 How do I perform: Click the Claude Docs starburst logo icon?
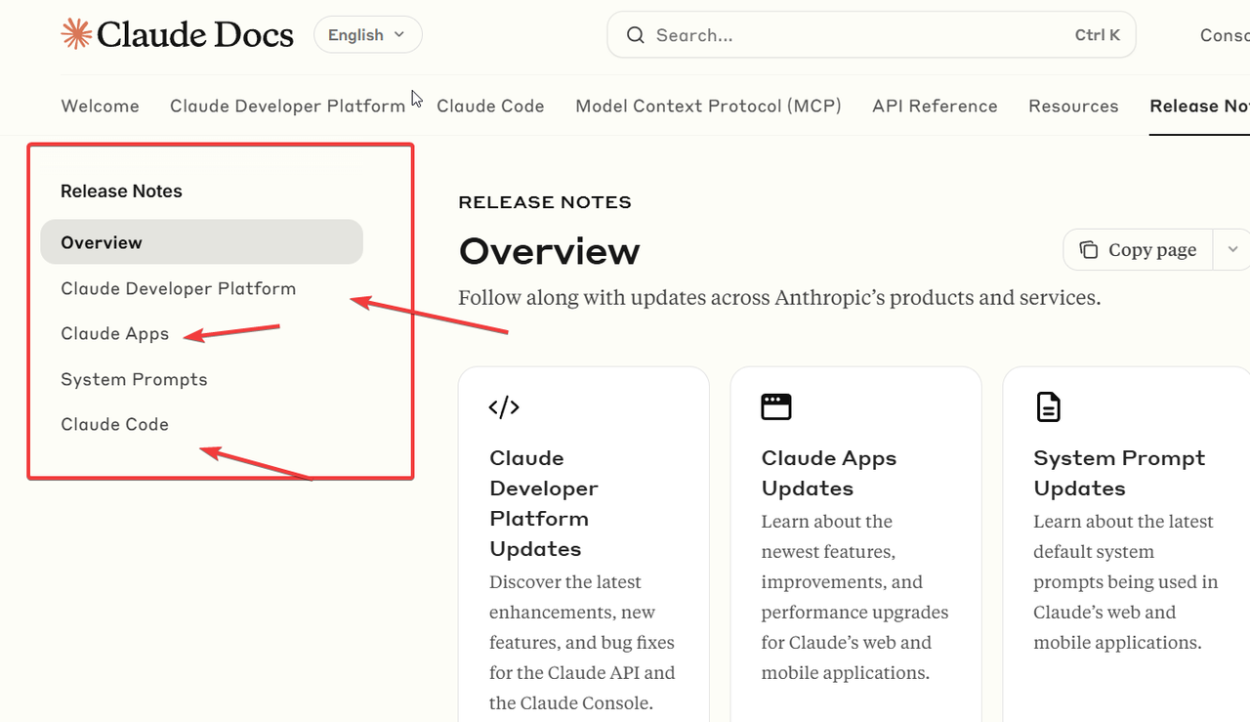pos(76,34)
